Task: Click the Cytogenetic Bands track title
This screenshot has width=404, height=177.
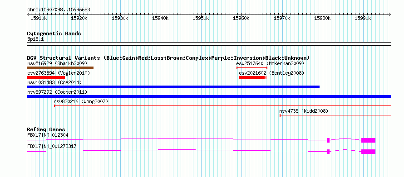Action: [54, 33]
